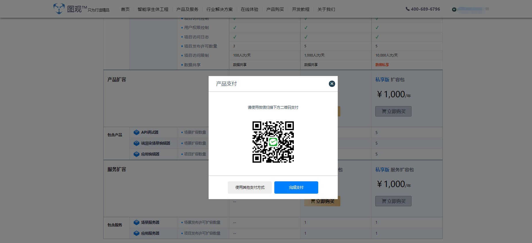
Task: Click the WeChat payment QR code
Action: point(273,142)
